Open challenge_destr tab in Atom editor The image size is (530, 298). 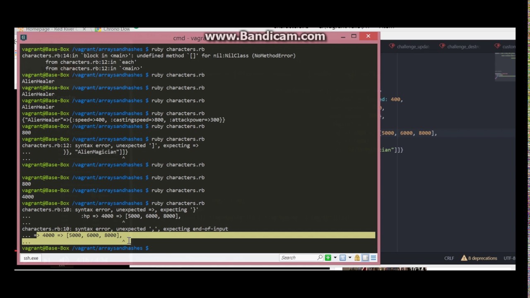[460, 46]
